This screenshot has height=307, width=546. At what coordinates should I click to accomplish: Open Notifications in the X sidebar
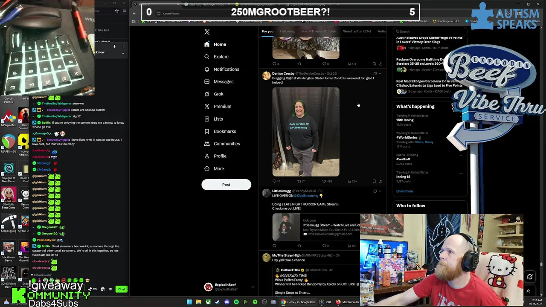pyautogui.click(x=222, y=69)
